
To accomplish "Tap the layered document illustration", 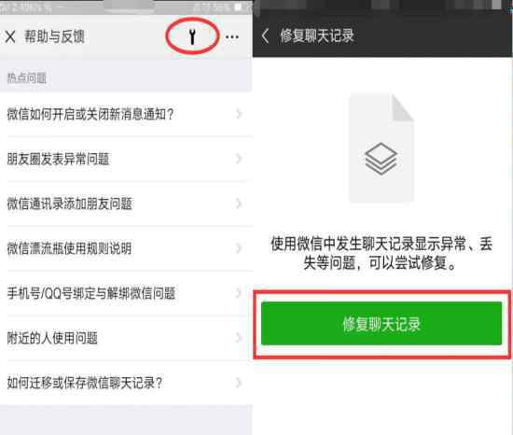I will [381, 147].
